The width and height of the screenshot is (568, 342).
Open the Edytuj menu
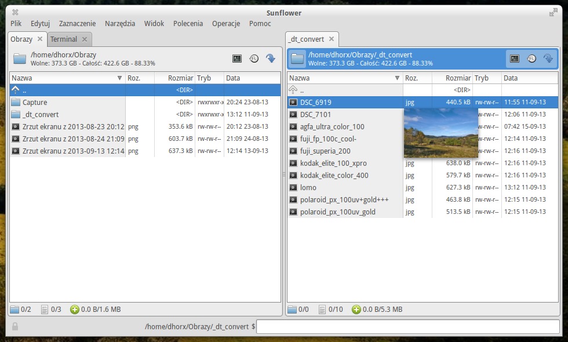[40, 24]
